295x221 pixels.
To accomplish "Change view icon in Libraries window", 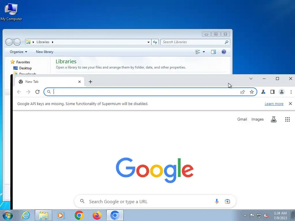I will tap(198, 52).
